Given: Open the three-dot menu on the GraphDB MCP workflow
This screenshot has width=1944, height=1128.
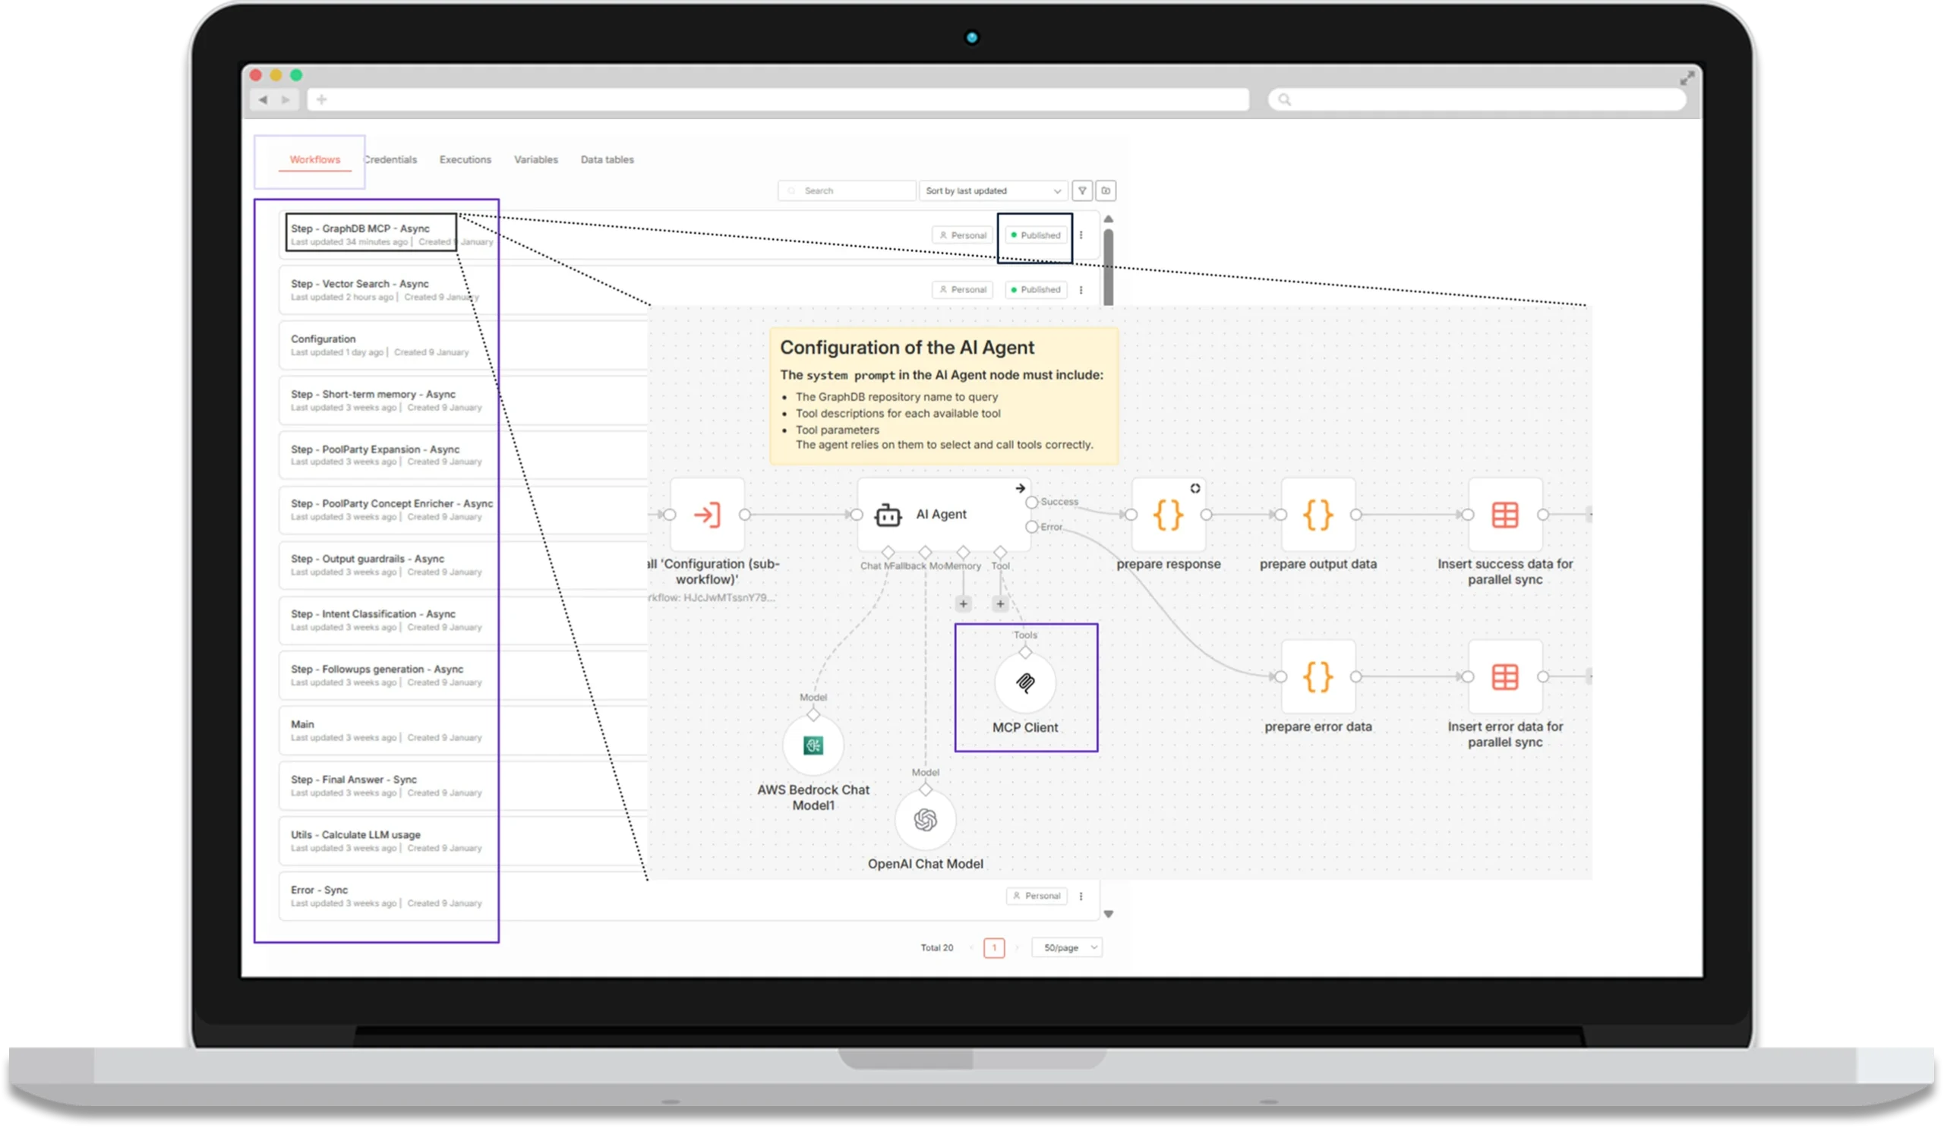Looking at the screenshot, I should [x=1081, y=235].
